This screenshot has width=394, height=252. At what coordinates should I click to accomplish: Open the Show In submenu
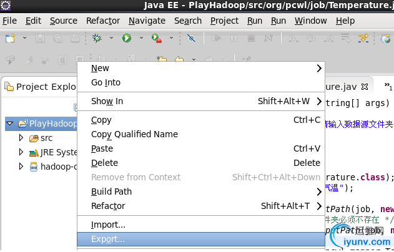(201, 101)
